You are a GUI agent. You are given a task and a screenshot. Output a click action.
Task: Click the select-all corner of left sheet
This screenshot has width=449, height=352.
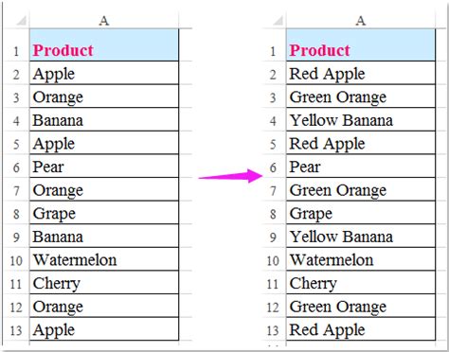pos(17,21)
